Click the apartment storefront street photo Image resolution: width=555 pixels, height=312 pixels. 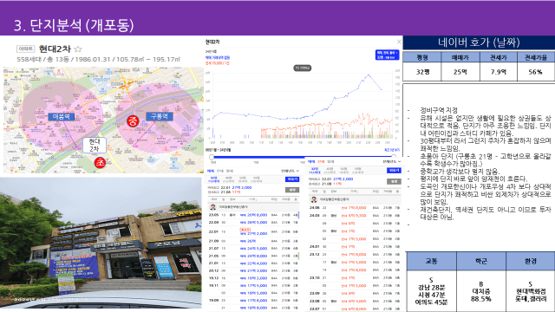(x=101, y=243)
